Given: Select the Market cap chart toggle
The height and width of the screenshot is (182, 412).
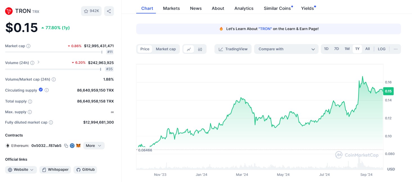Looking at the screenshot, I should 166,49.
